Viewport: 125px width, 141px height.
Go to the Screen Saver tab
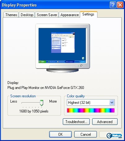point(47,15)
